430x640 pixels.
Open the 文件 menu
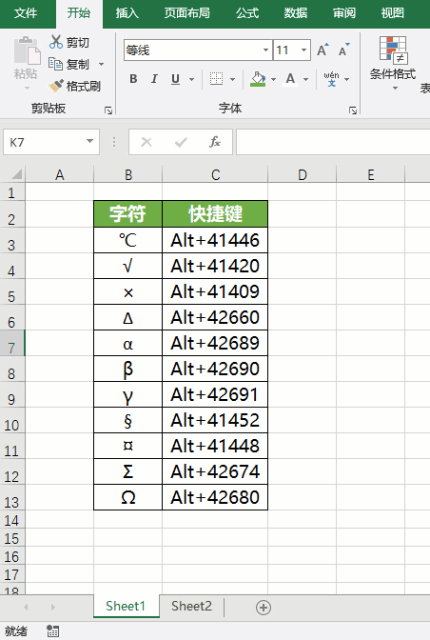26,13
